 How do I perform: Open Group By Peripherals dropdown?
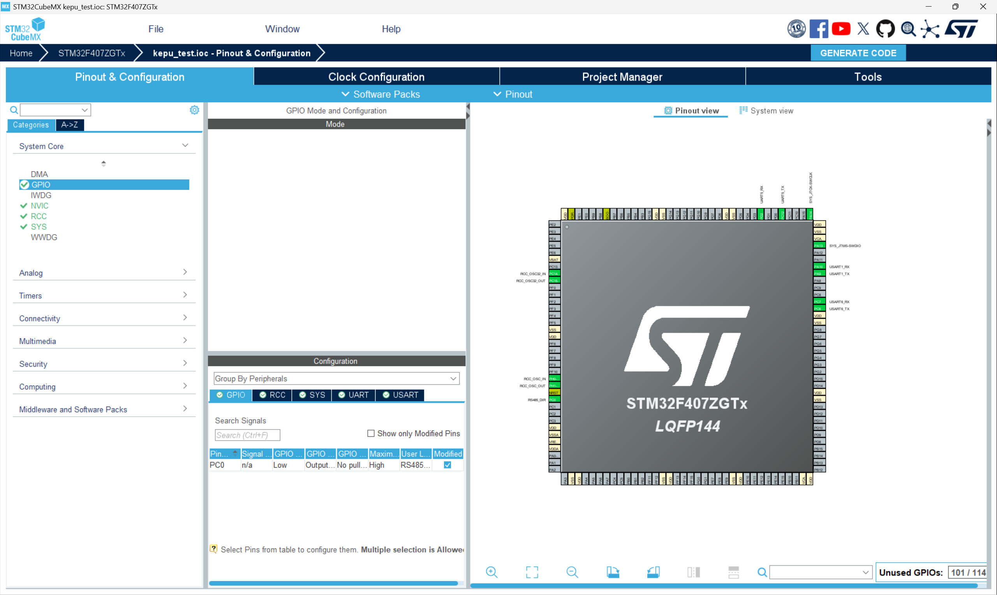pos(336,379)
